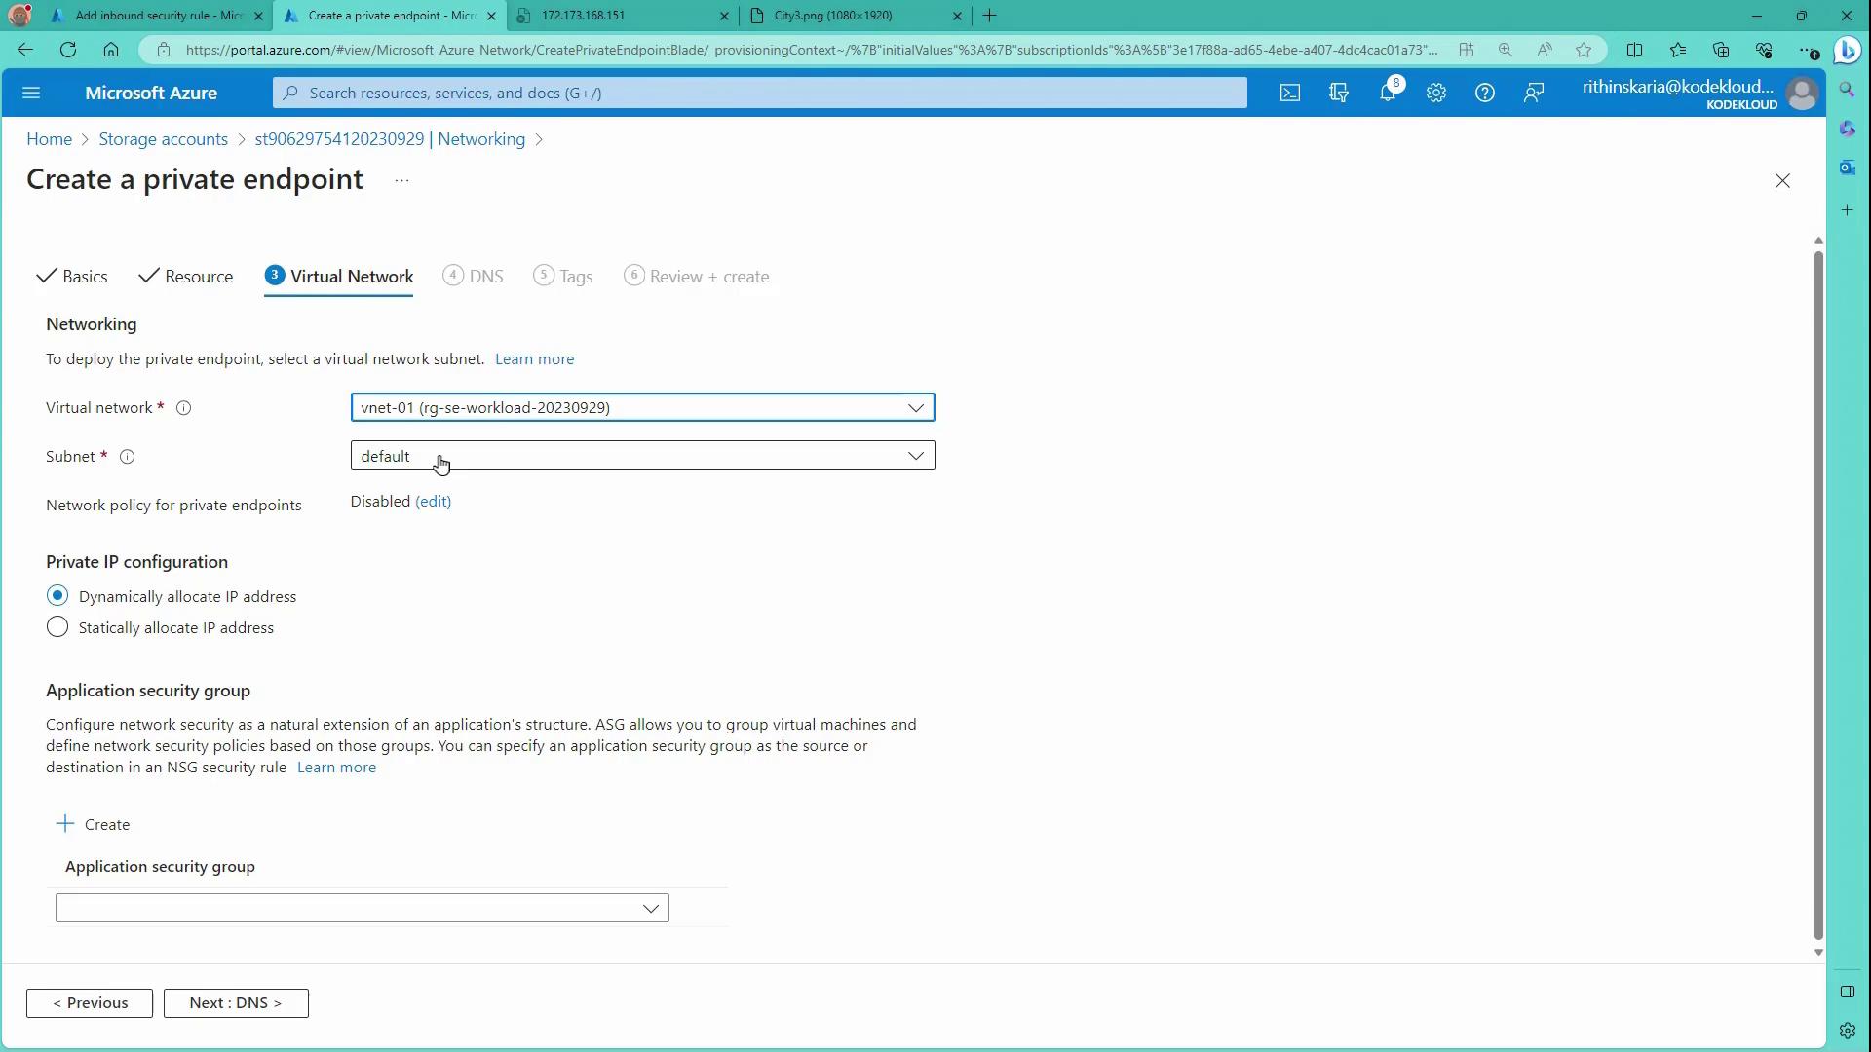Open the Azure portal hamburger menu
Screen dimensions: 1871x1052
click(31, 94)
